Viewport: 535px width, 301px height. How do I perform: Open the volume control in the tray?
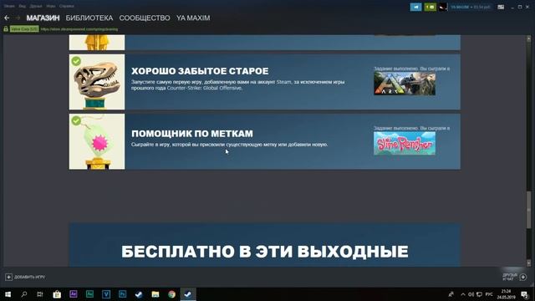(471, 294)
